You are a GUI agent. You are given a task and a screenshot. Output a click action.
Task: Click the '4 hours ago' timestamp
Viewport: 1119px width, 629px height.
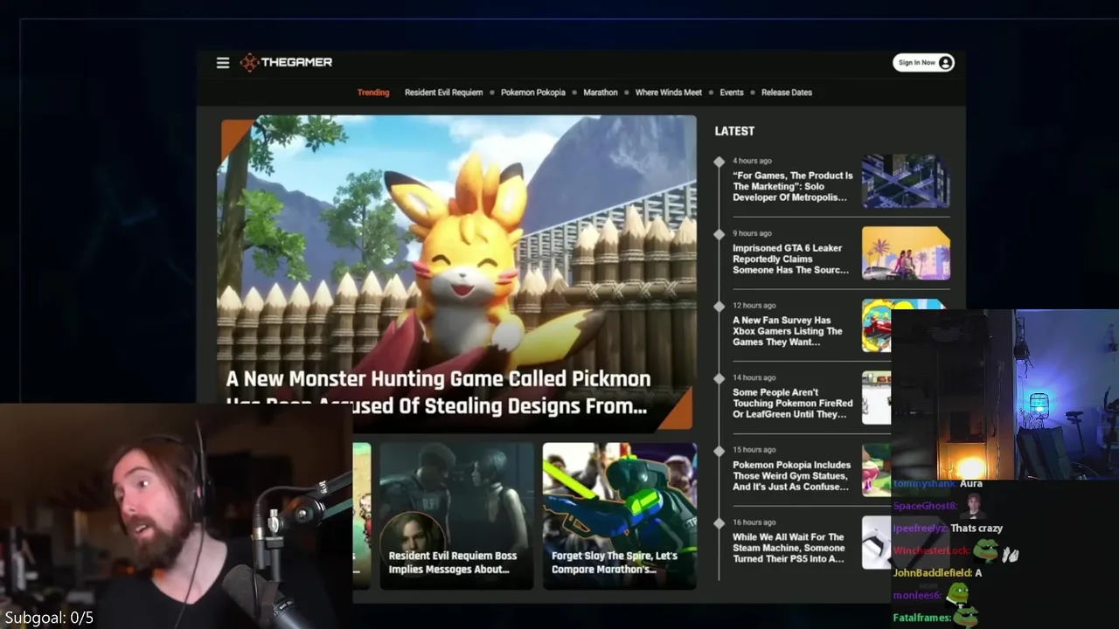(x=752, y=161)
